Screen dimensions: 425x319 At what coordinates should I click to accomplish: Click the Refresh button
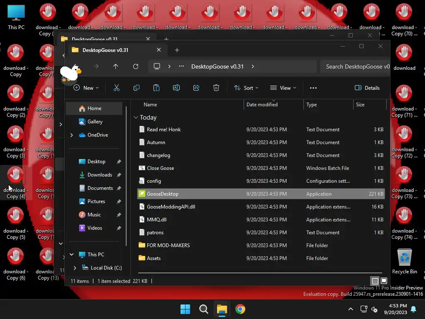click(x=136, y=66)
